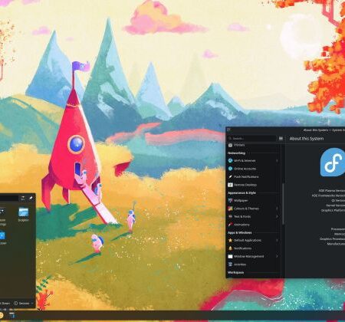345x322 pixels.
Task: Open Text & Fonts settings icon
Action: coord(230,216)
